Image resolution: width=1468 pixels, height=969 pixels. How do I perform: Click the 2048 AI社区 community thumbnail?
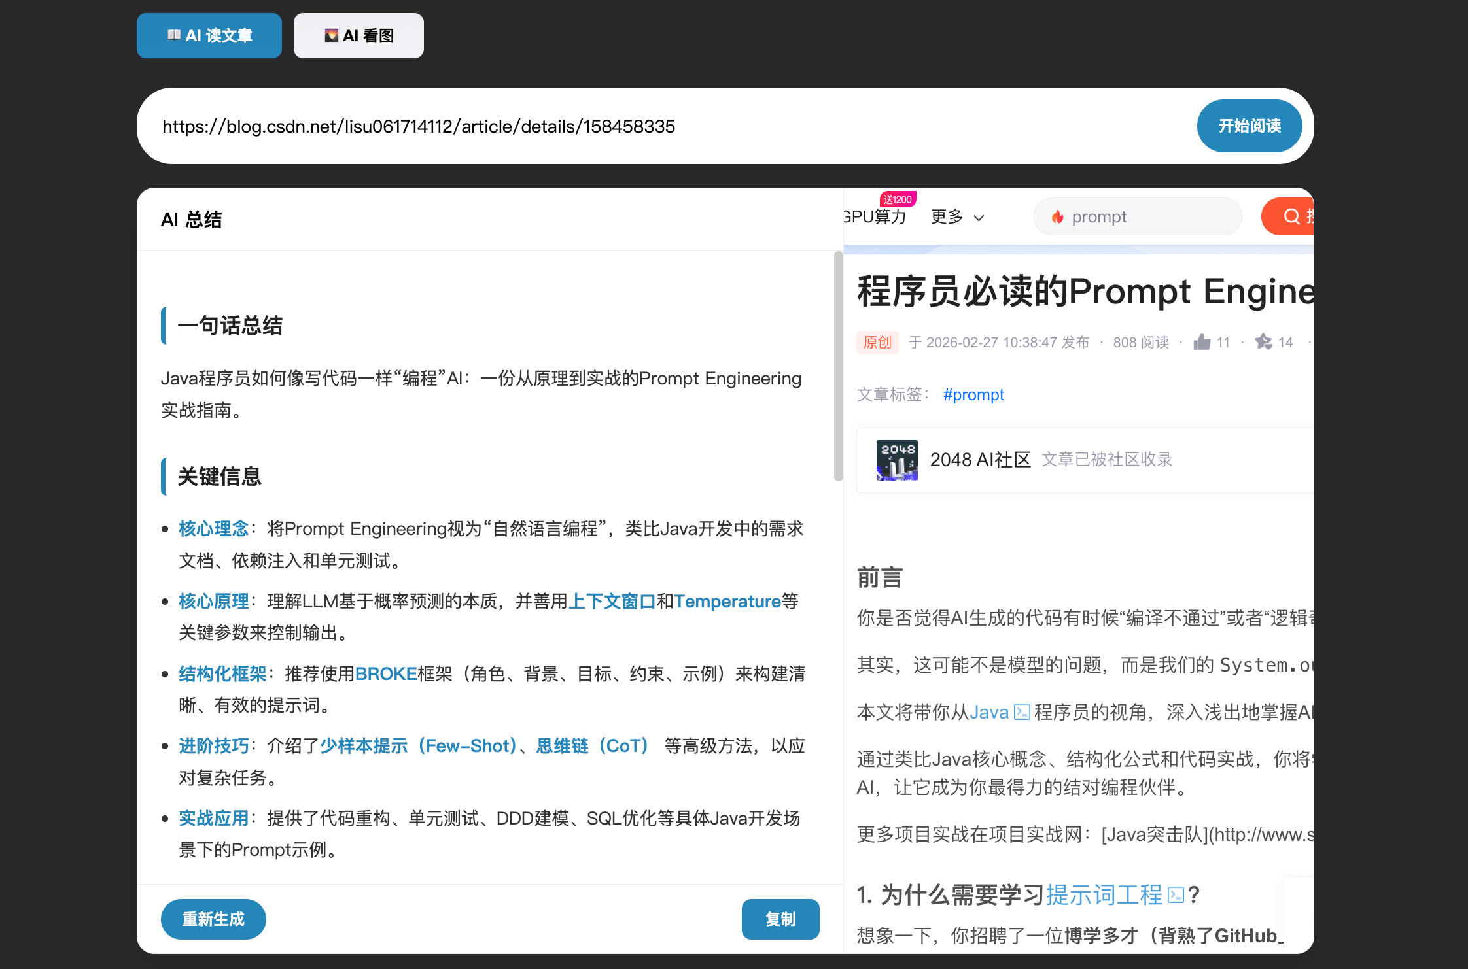click(x=896, y=460)
